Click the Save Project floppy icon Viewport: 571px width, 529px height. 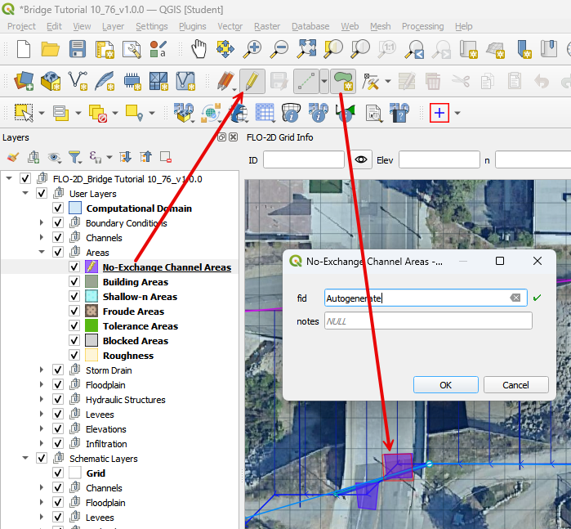click(78, 49)
